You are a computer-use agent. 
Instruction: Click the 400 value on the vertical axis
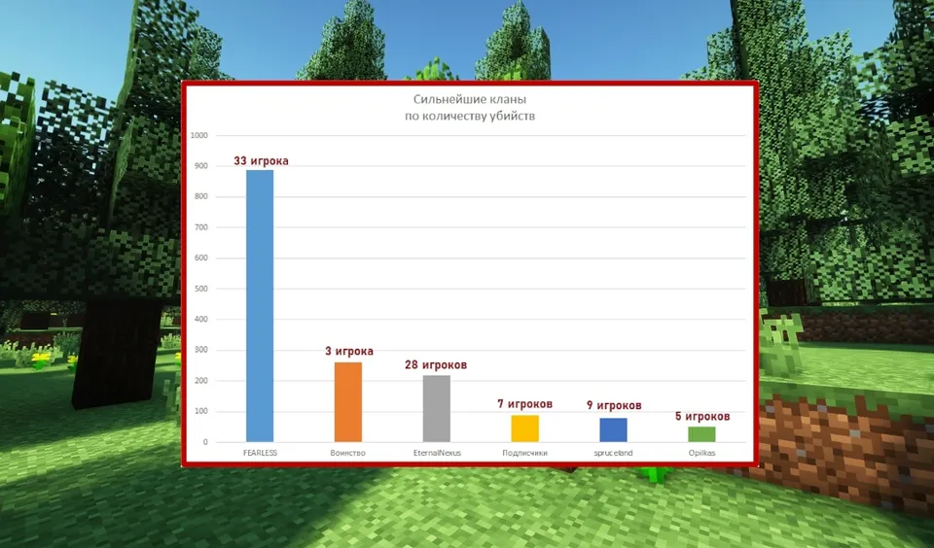(201, 320)
